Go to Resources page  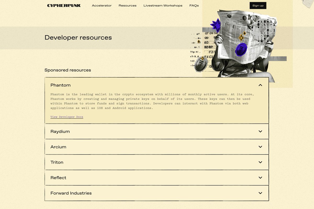pyautogui.click(x=127, y=5)
